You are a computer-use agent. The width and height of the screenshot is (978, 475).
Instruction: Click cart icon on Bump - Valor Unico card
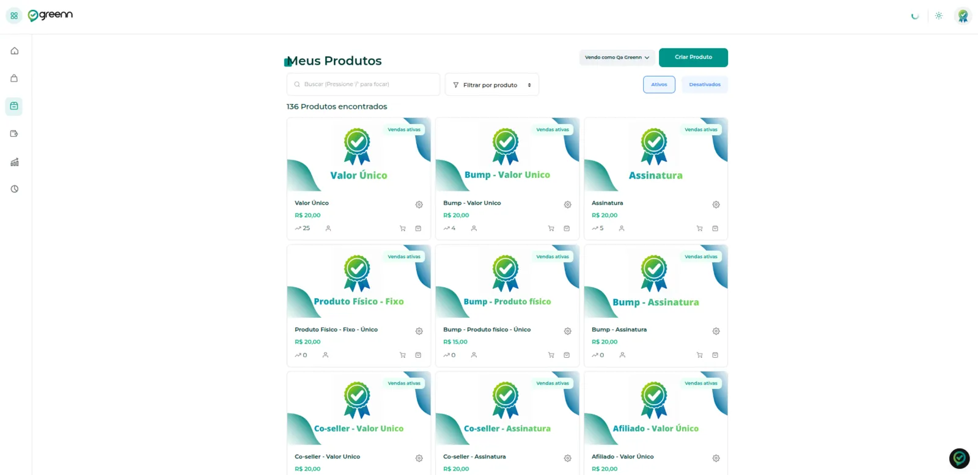point(551,229)
